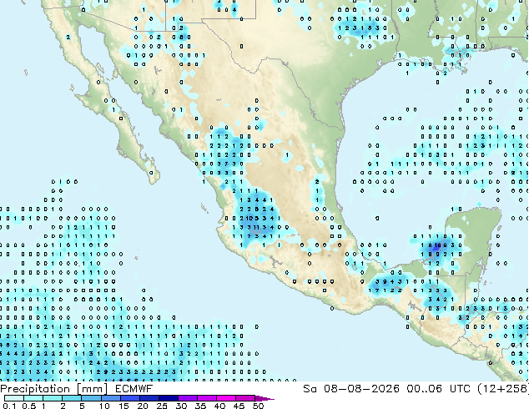The height and width of the screenshot is (409, 529).
Task: Click the '0.1' legend scale value
Action: pyautogui.click(x=9, y=406)
